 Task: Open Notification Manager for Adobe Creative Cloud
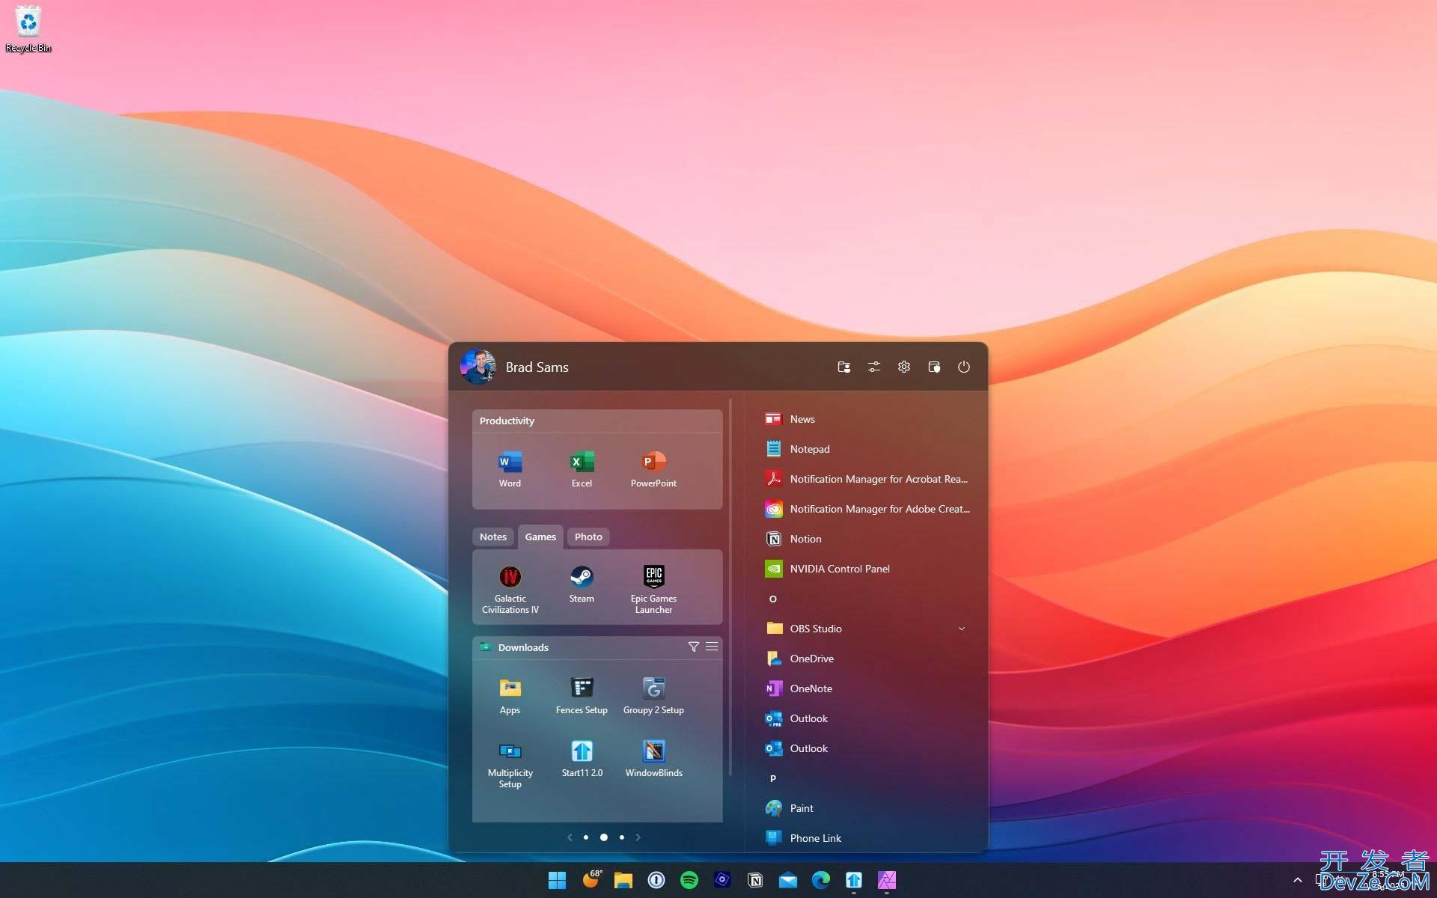pyautogui.click(x=866, y=509)
